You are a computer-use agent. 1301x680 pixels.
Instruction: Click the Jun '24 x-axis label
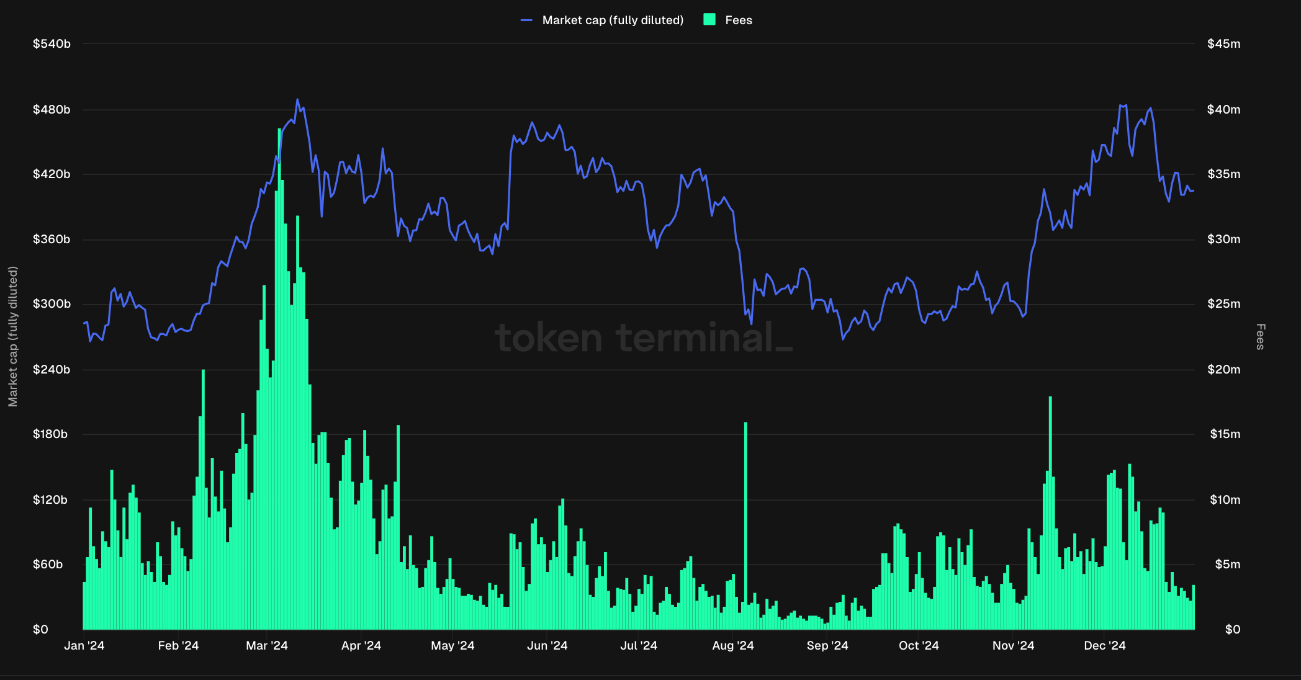(547, 645)
